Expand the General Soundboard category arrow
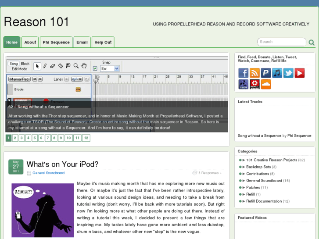This screenshot has height=239, width=319. [x=244, y=181]
